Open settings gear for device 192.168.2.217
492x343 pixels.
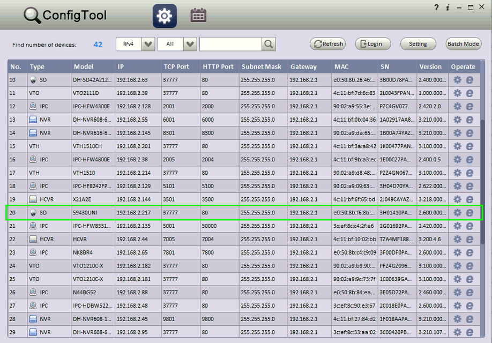(457, 213)
